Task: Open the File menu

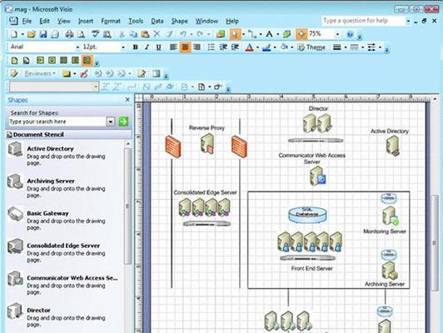Action: pos(27,21)
